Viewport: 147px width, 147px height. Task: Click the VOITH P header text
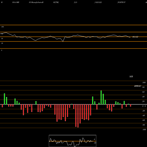point(121,2)
